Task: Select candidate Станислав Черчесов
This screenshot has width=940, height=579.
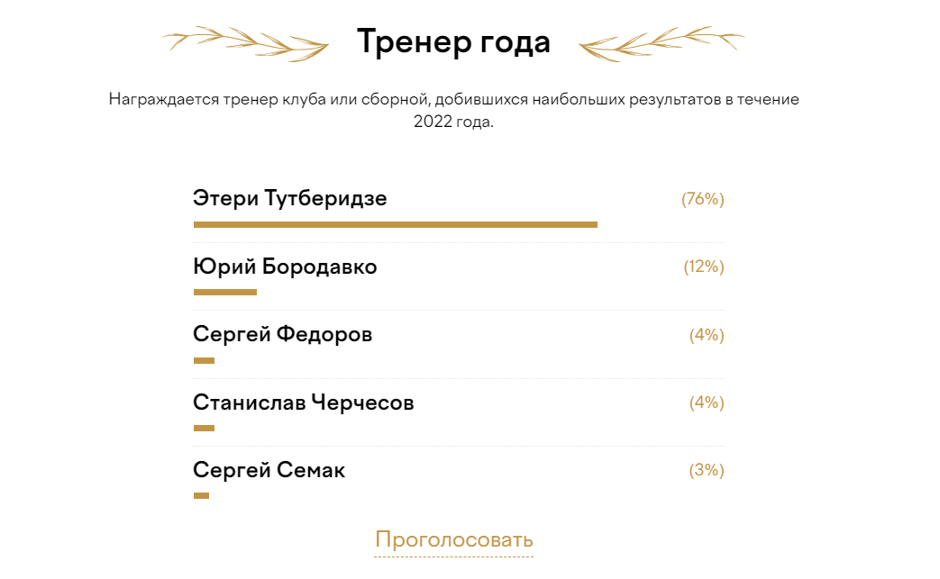Action: 304,403
